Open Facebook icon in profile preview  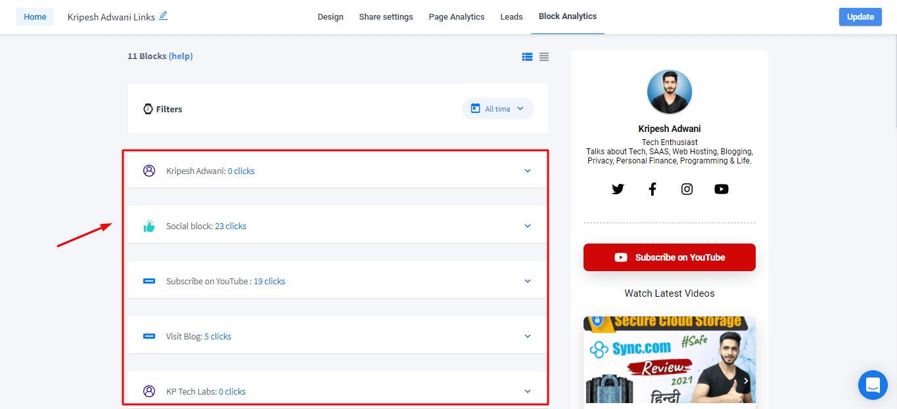click(653, 189)
